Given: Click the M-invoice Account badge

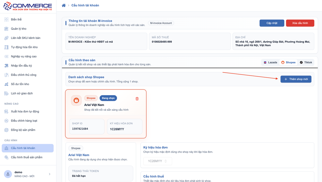Looking at the screenshot, I should (x=161, y=23).
